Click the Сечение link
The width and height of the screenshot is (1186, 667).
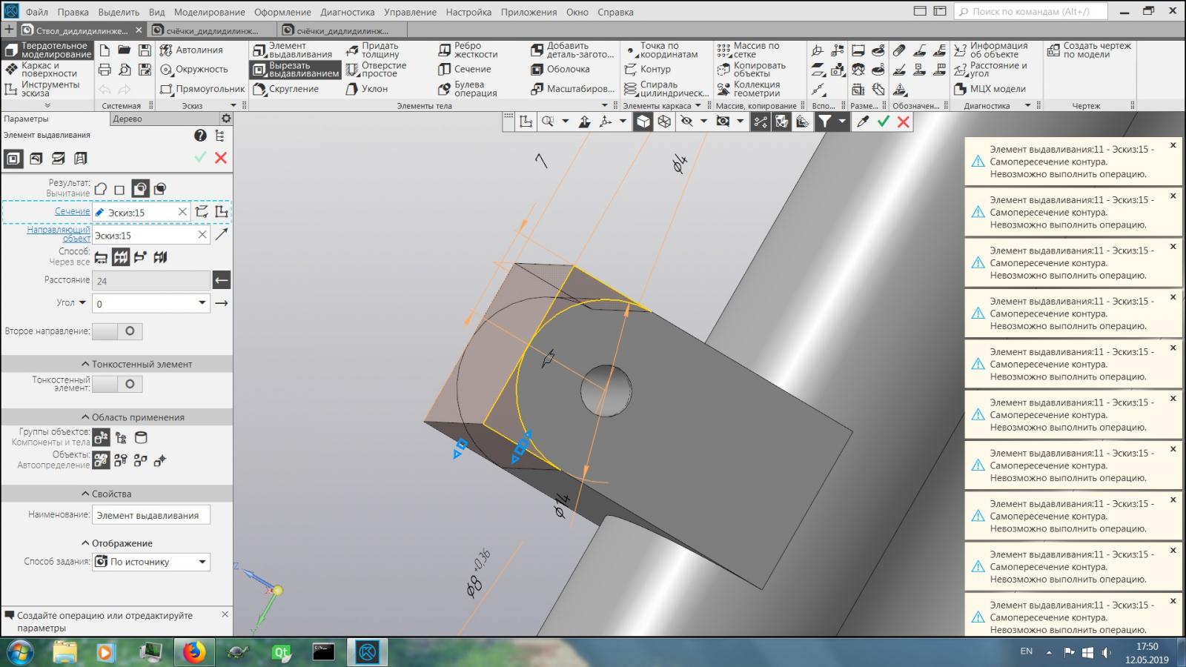72,211
